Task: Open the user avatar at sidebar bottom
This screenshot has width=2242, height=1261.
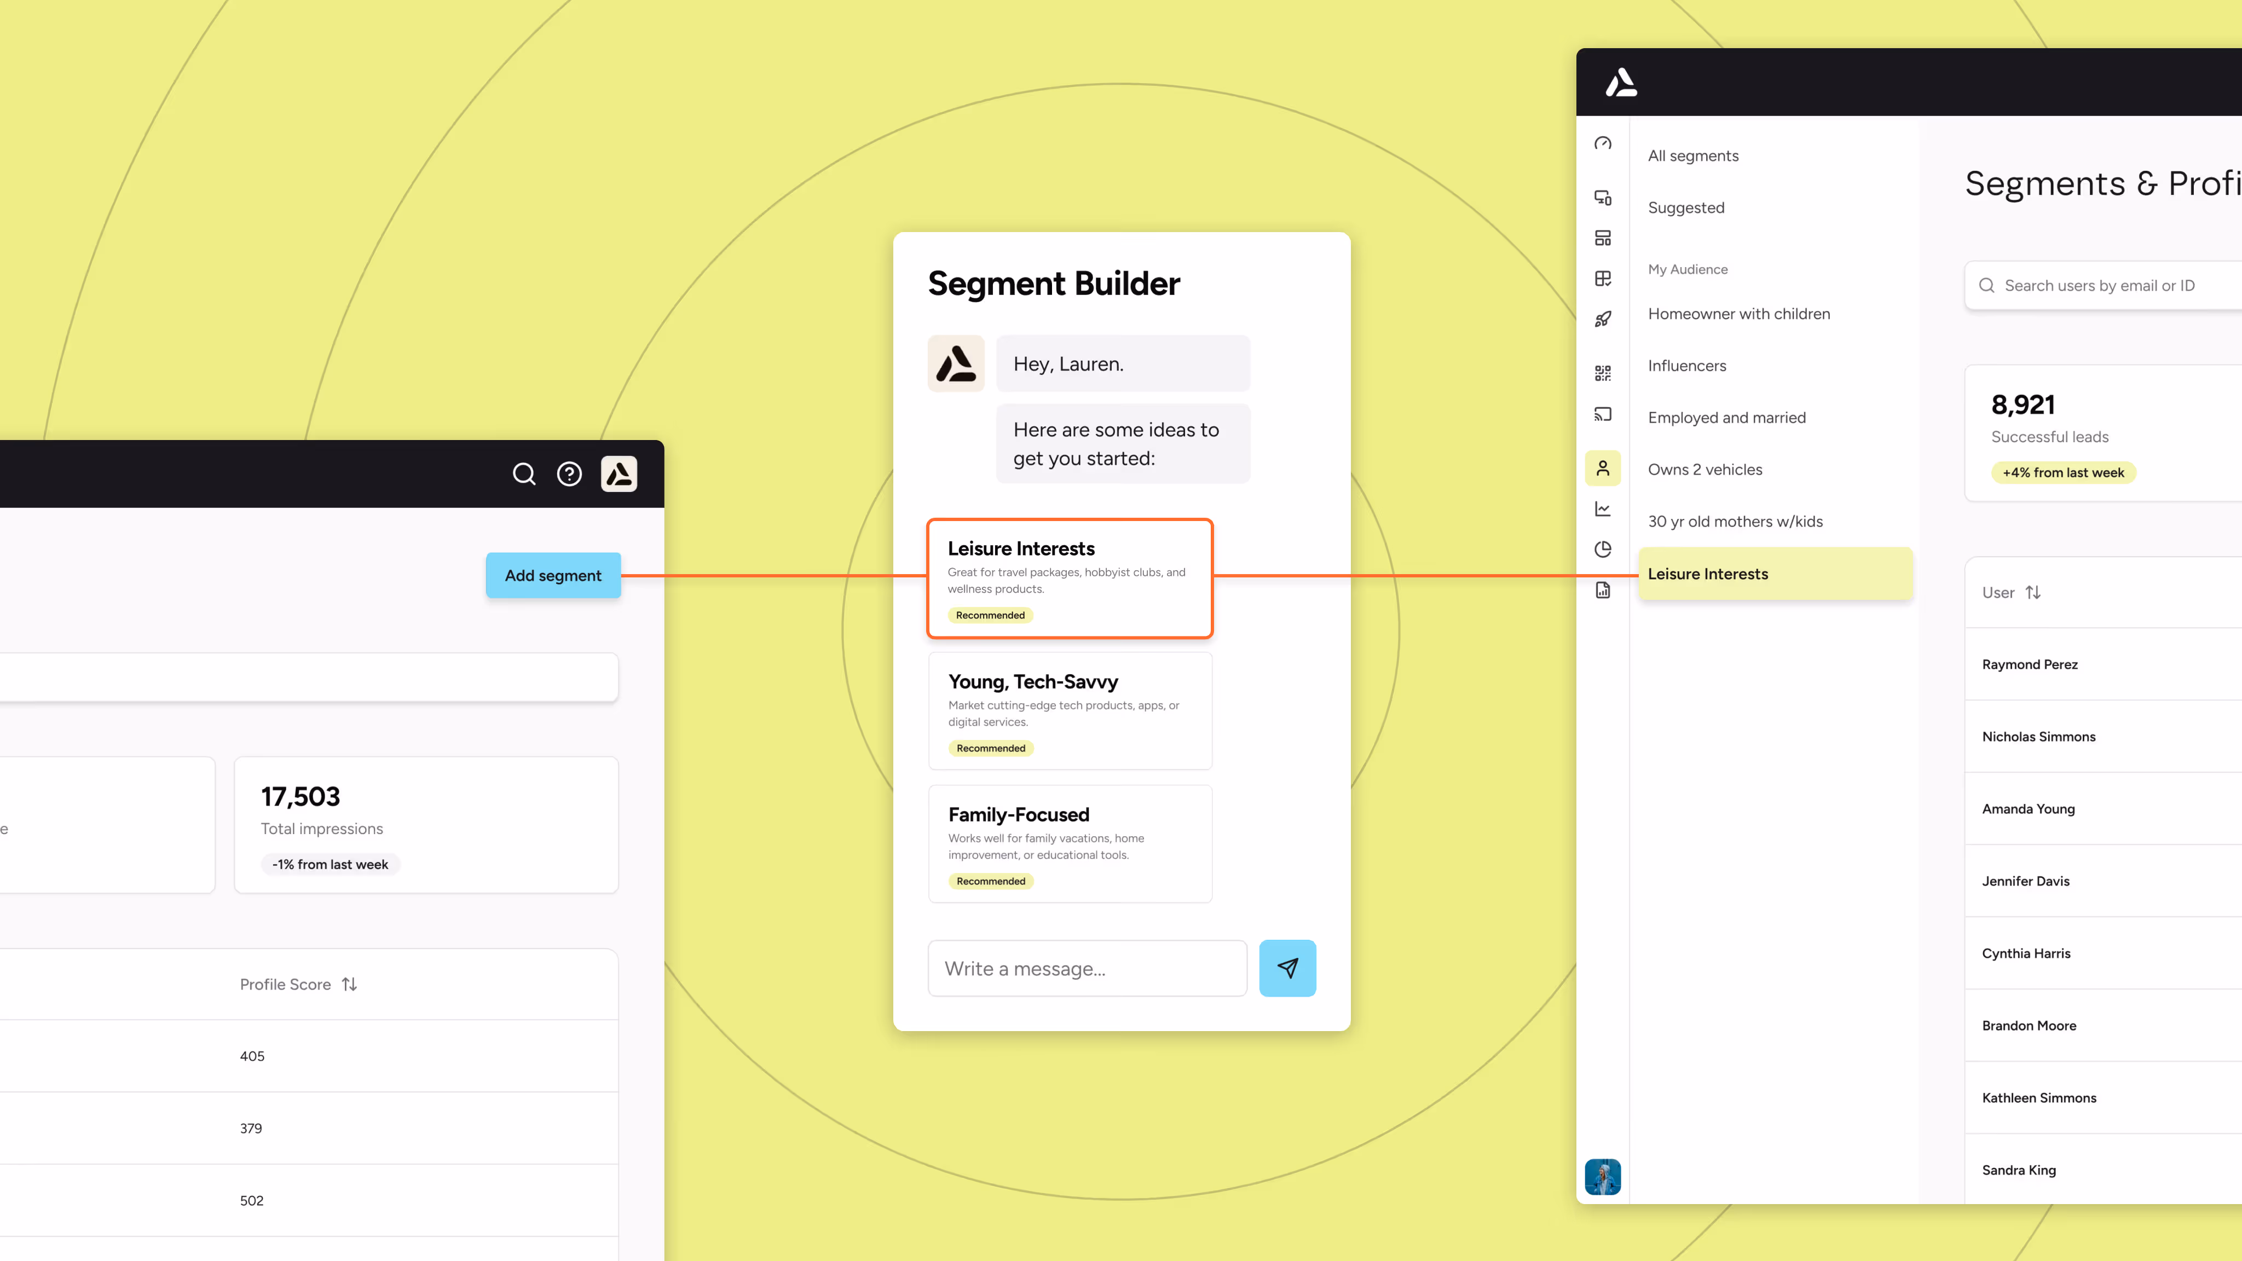Action: (1602, 1177)
